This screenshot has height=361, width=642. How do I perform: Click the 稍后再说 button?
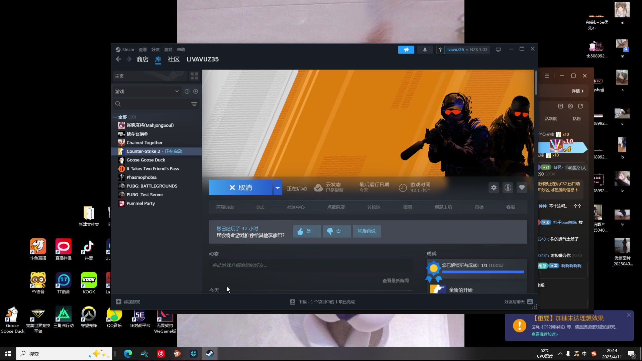click(366, 231)
